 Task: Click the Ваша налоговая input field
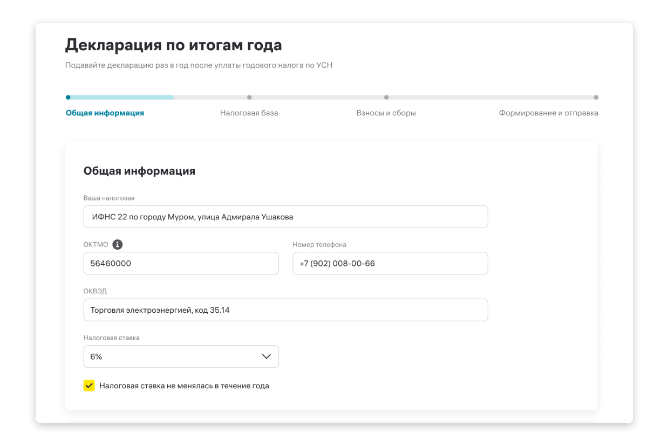pyautogui.click(x=285, y=217)
